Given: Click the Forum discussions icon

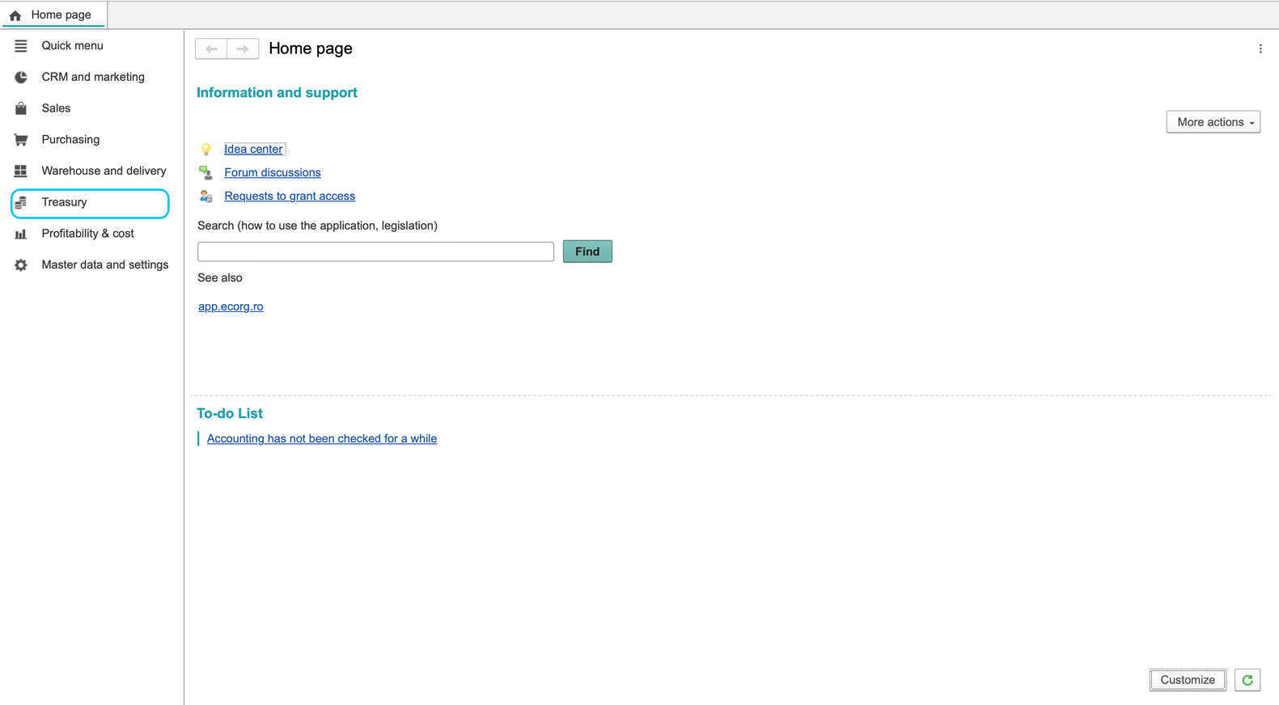Looking at the screenshot, I should click(206, 172).
